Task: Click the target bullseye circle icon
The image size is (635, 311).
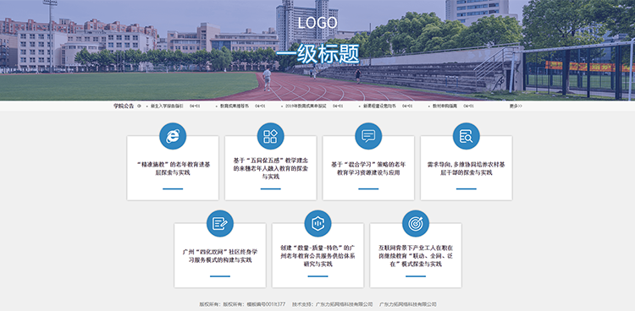Action: coord(416,223)
